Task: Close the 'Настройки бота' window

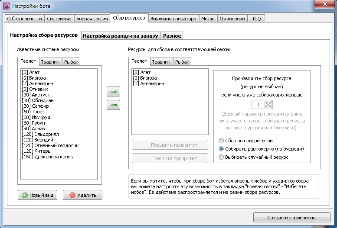Action: click(x=325, y=4)
